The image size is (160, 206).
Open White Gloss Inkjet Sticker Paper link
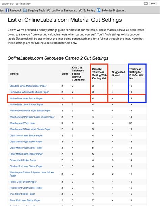tap(26, 98)
